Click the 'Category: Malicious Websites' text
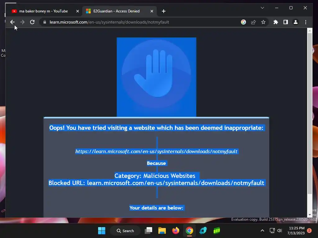This screenshot has width=318, height=238. (155, 176)
